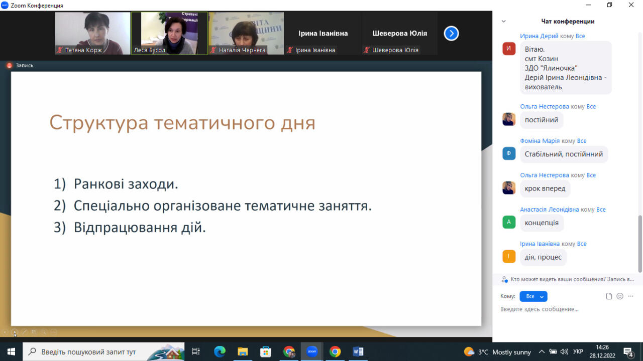This screenshot has height=361, width=643.
Task: Click Фоміна Марія's blue Ф avatar
Action: coord(509,153)
